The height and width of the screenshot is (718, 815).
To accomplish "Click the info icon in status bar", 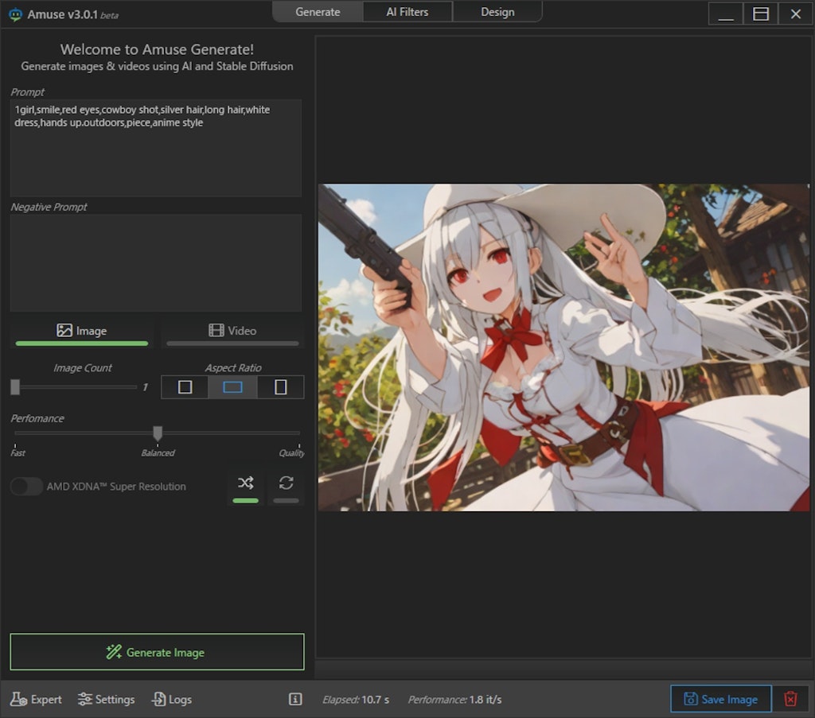I will [295, 699].
